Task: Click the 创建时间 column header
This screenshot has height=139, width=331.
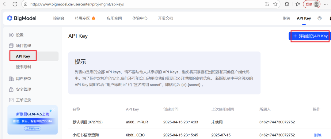Action: click(x=171, y=109)
